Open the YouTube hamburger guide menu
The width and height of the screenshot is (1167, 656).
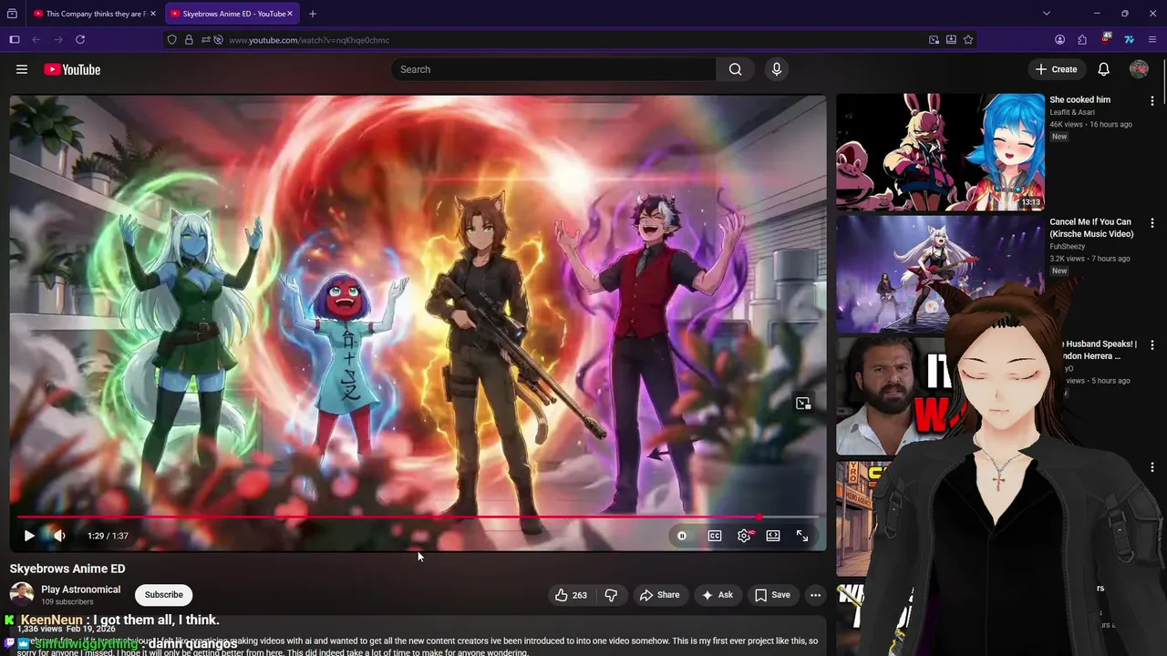(22, 69)
